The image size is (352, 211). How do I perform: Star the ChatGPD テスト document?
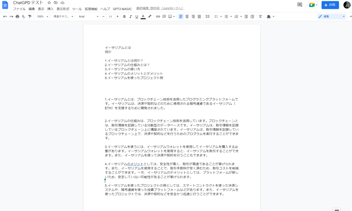click(x=49, y=3)
